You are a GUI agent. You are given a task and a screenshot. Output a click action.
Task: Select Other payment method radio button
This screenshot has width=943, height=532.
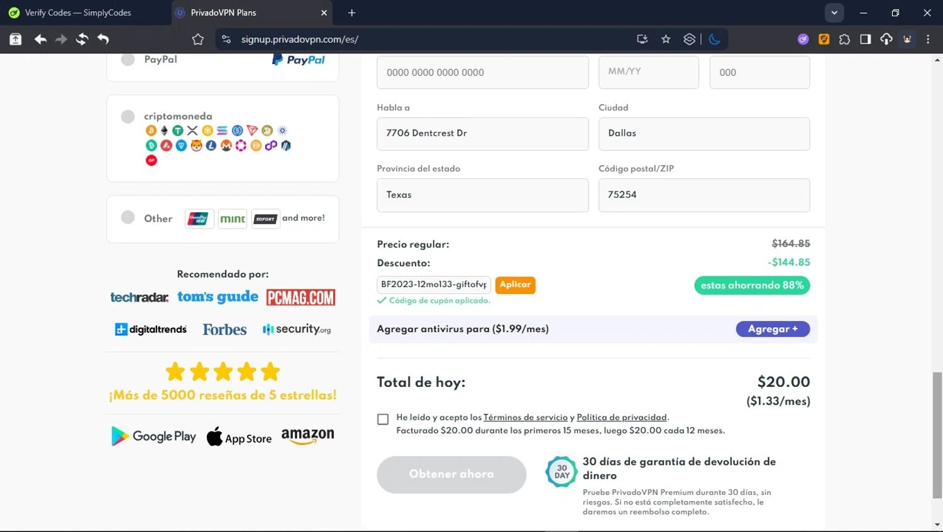point(128,217)
